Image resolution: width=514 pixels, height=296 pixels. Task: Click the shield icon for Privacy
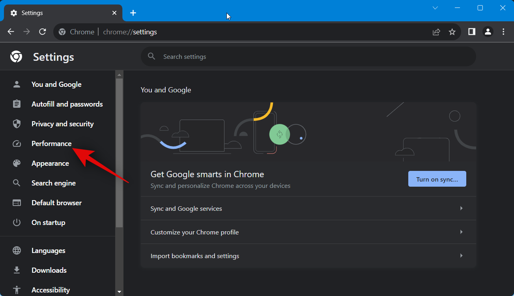[x=17, y=124]
